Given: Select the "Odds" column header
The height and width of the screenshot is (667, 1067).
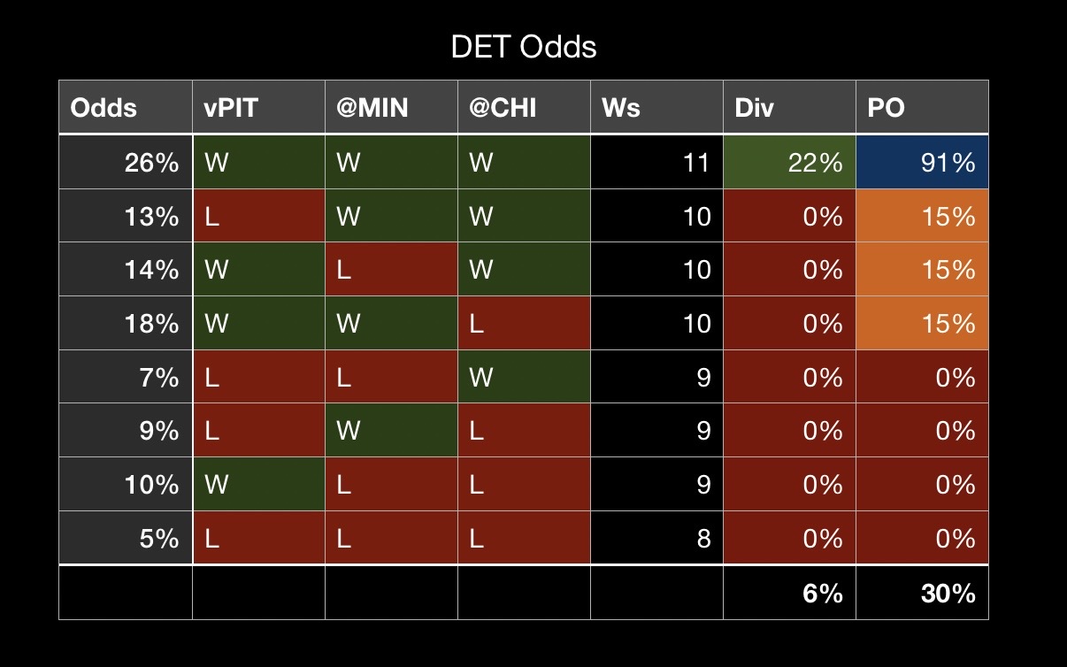Looking at the screenshot, I should [x=126, y=108].
